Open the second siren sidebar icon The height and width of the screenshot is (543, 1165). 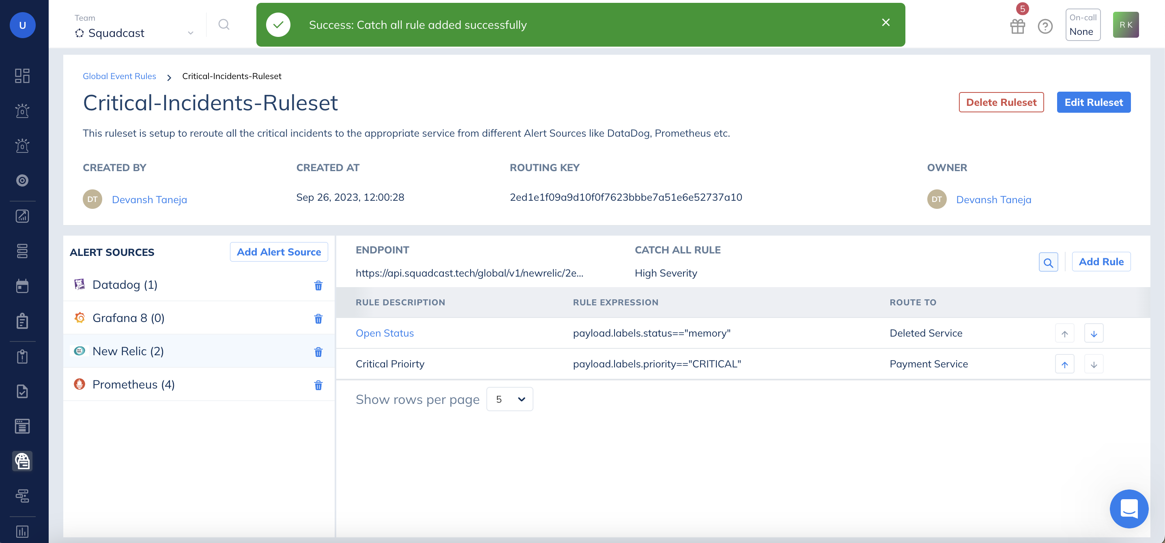click(x=22, y=146)
